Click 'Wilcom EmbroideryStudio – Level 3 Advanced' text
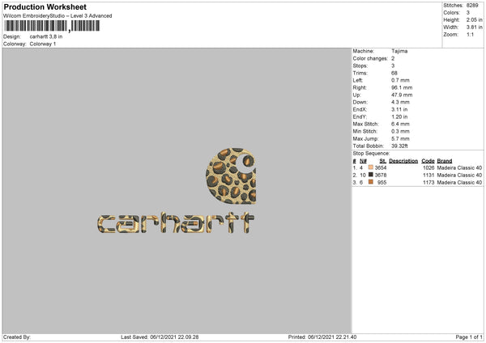The image size is (486, 343). tap(58, 16)
